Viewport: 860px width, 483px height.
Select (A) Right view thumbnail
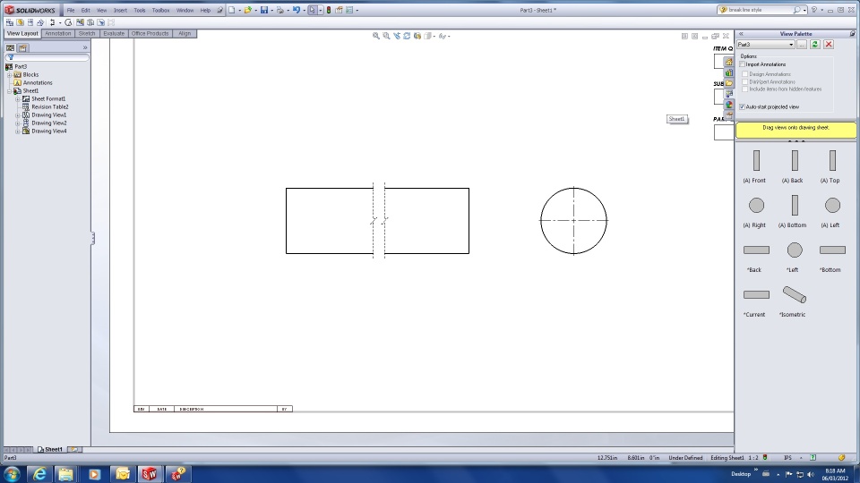click(x=756, y=206)
